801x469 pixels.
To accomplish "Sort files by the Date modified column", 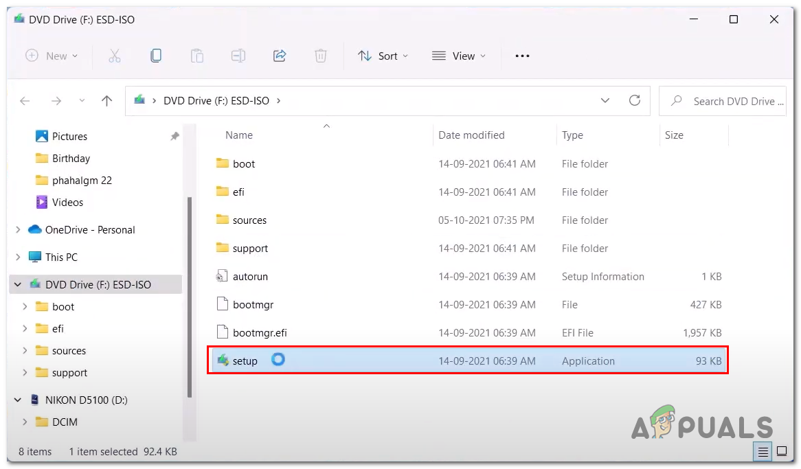I will tap(471, 135).
